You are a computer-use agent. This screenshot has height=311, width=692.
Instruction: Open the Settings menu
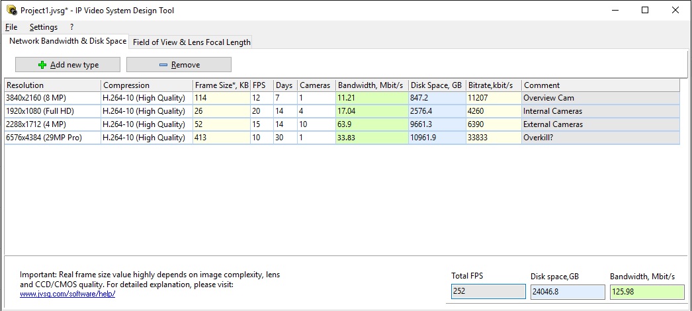click(x=44, y=27)
